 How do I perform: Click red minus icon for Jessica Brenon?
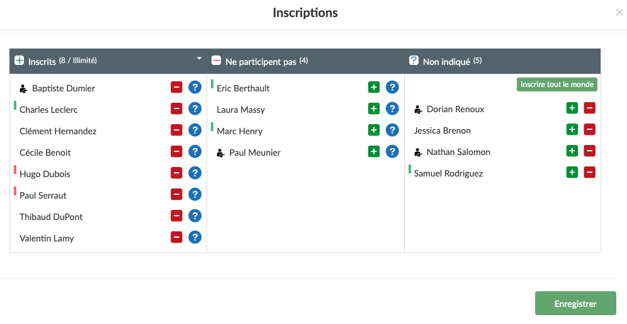coord(590,130)
